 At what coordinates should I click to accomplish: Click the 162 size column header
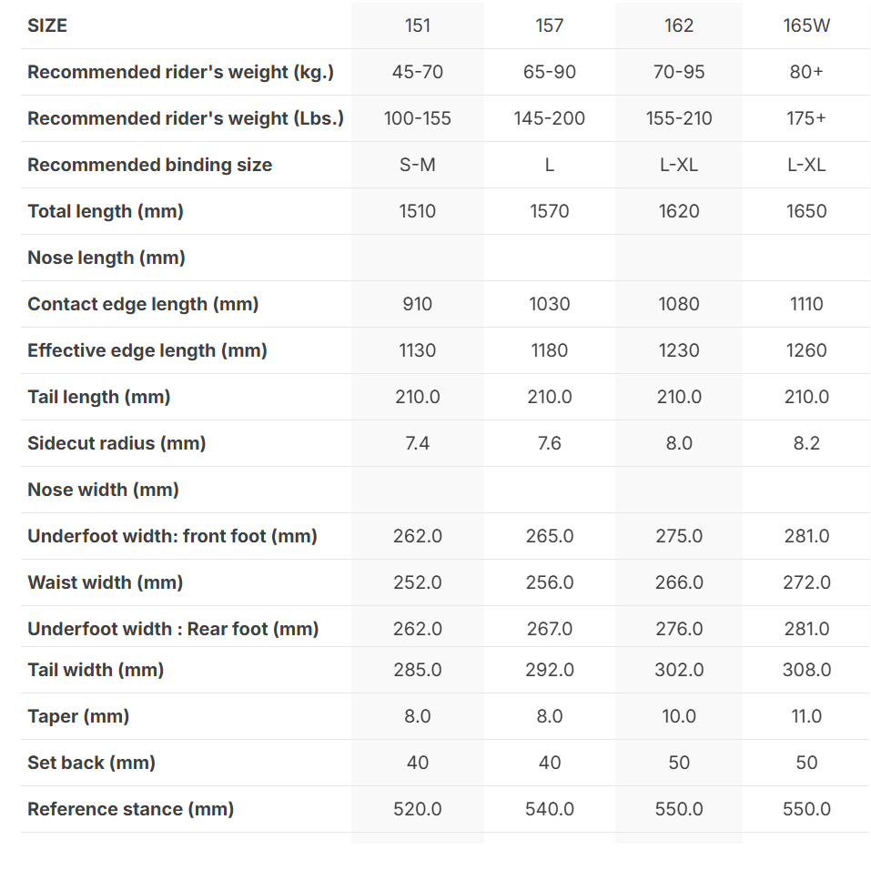tap(679, 25)
